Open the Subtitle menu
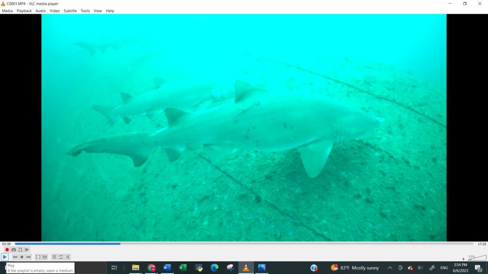The width and height of the screenshot is (488, 274). (70, 11)
